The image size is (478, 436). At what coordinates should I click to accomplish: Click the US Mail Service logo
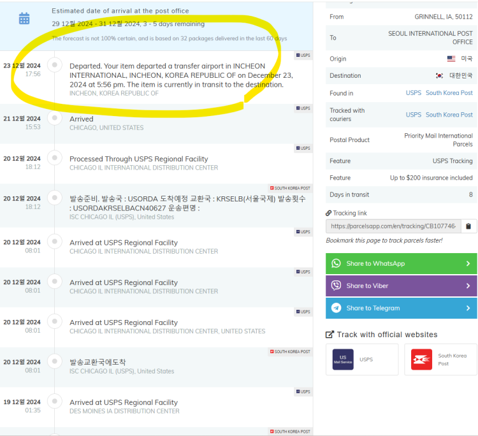point(343,360)
